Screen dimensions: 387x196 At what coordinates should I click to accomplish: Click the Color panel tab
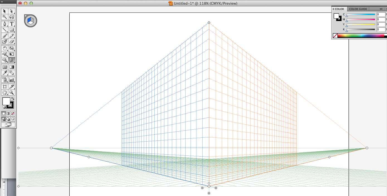tap(339, 9)
